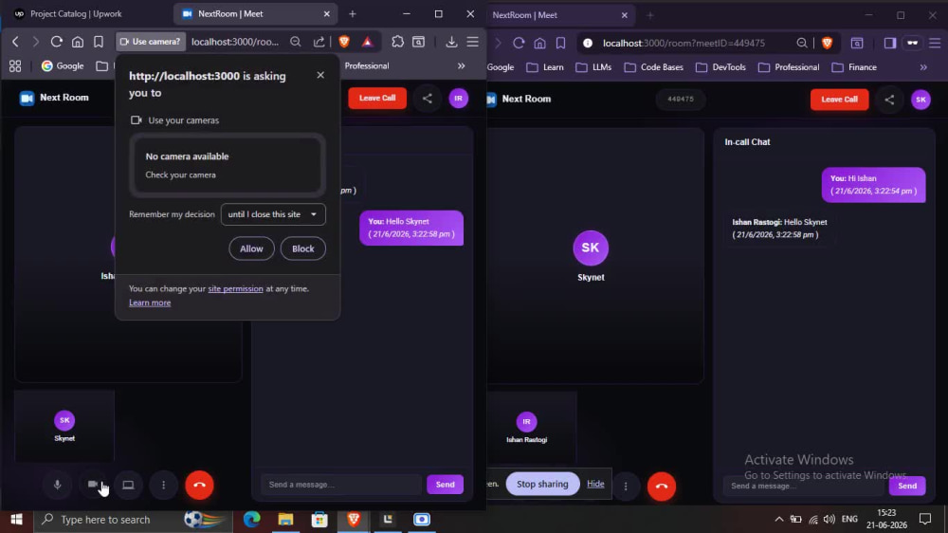The width and height of the screenshot is (948, 533).
Task: Click zoom magnifier in left address bar
Action: [295, 42]
